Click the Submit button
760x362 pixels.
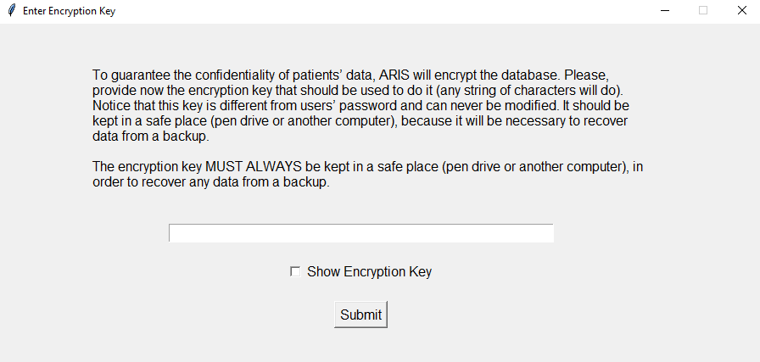pyautogui.click(x=360, y=315)
